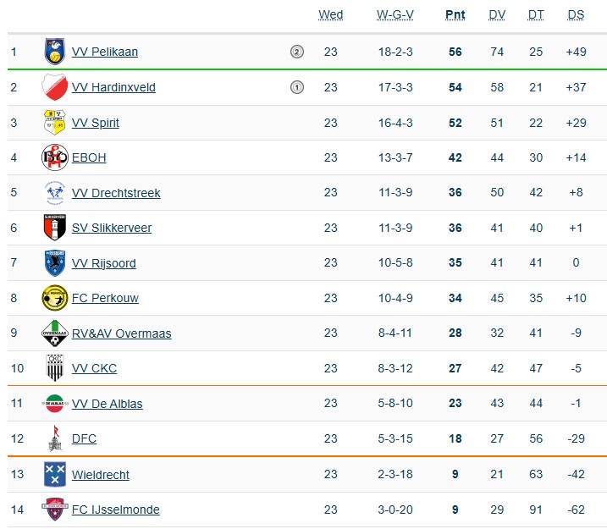Click the VV Pelikaan club crest
607x529 pixels.
(54, 52)
